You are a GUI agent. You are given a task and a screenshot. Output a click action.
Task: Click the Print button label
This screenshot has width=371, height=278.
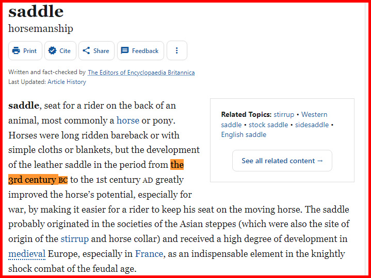(x=30, y=51)
